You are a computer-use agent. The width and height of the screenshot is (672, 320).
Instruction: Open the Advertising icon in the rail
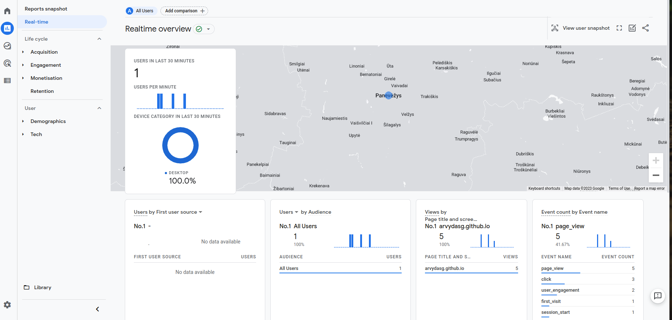[x=7, y=63]
